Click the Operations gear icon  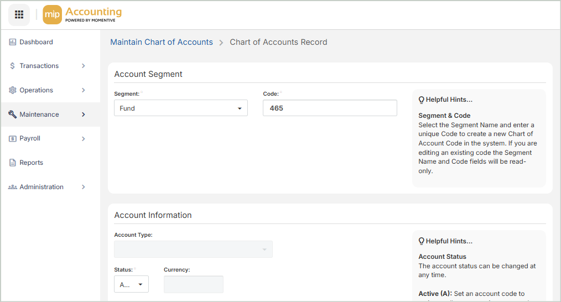pos(12,90)
